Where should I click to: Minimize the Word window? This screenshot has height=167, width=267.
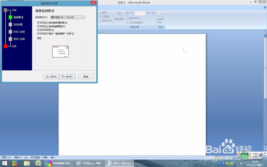pyautogui.click(x=251, y=2)
